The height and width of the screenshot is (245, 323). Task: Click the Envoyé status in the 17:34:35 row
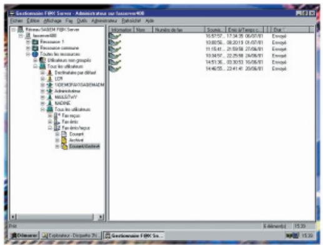coord(279,36)
